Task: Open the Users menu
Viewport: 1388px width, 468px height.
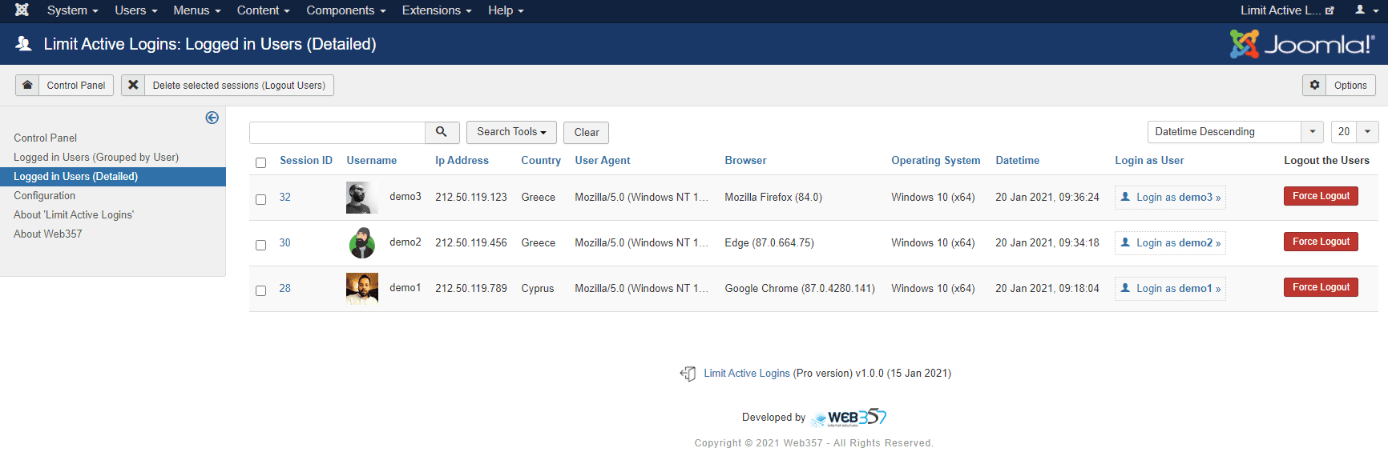Action: pyautogui.click(x=135, y=10)
